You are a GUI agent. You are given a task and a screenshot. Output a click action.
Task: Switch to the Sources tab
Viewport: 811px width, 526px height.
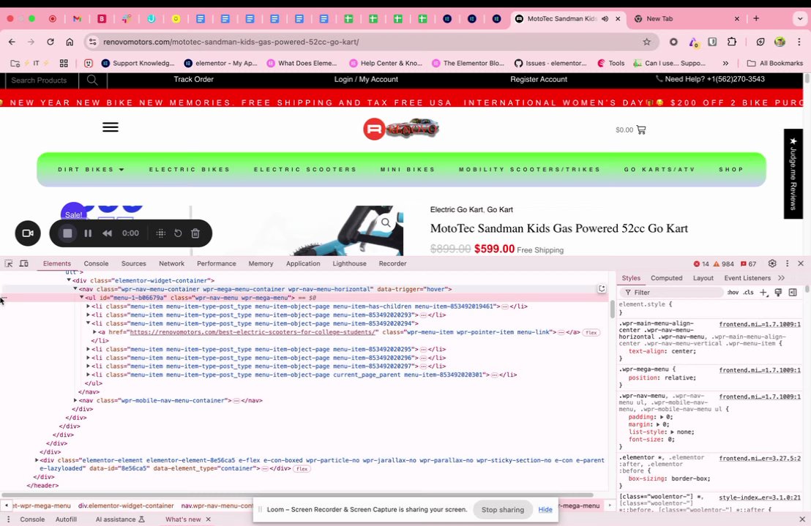[x=133, y=263]
